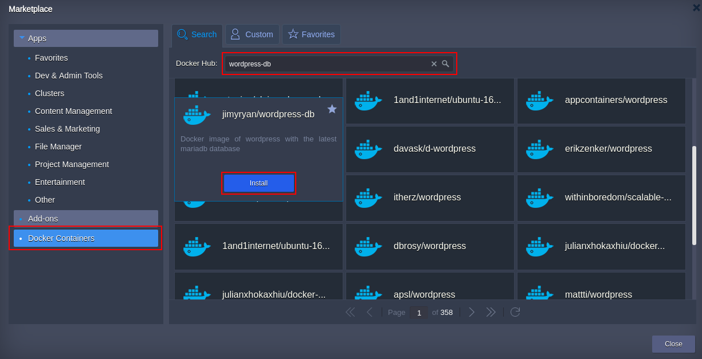Image resolution: width=702 pixels, height=359 pixels.
Task: Open Project Management category
Action: pos(72,164)
